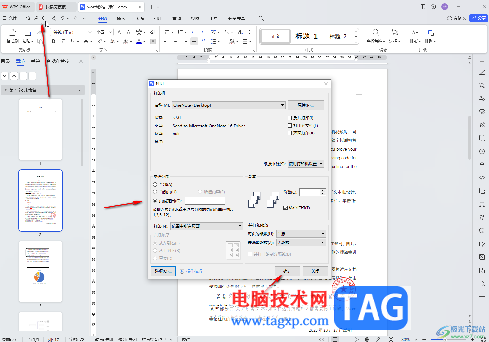Click the 关闭 button in print dialog
This screenshot has width=489, height=342.
click(x=315, y=271)
